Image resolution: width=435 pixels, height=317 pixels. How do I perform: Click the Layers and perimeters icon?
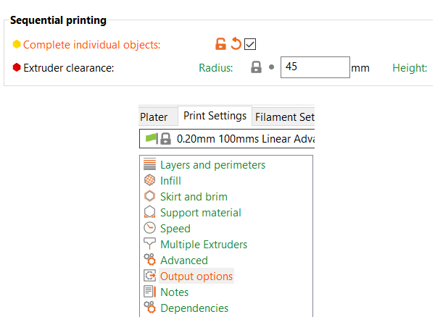click(149, 164)
